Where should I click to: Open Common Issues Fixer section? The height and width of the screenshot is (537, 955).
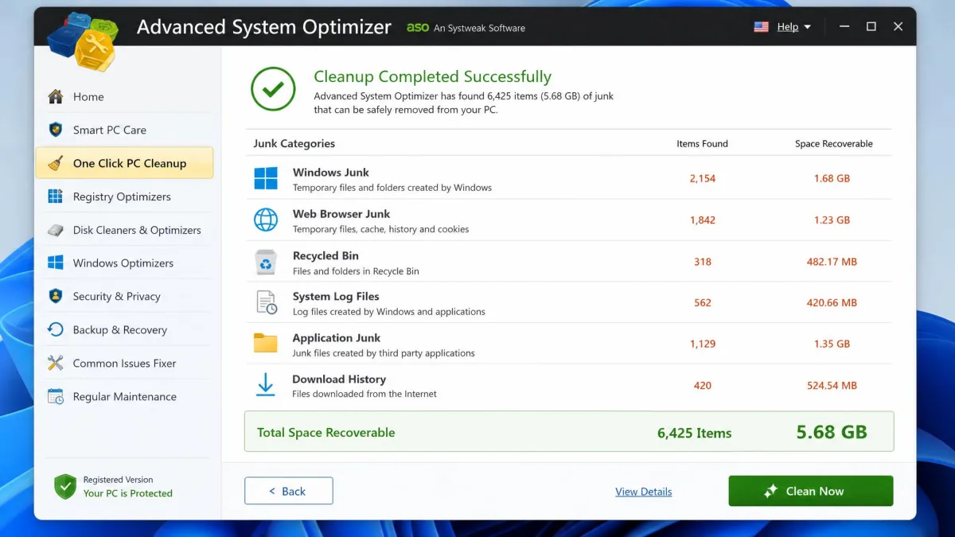click(x=125, y=364)
